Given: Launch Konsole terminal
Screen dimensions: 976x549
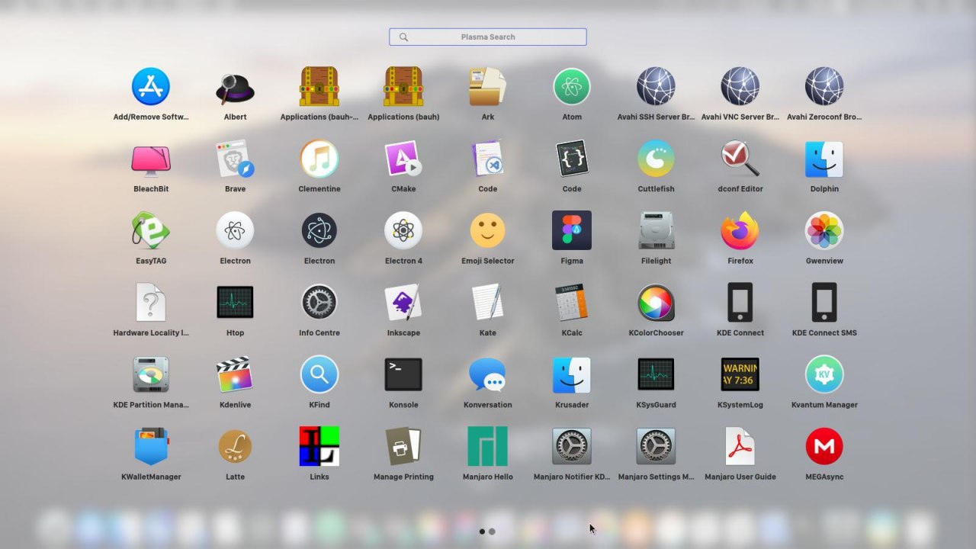Looking at the screenshot, I should (x=403, y=374).
